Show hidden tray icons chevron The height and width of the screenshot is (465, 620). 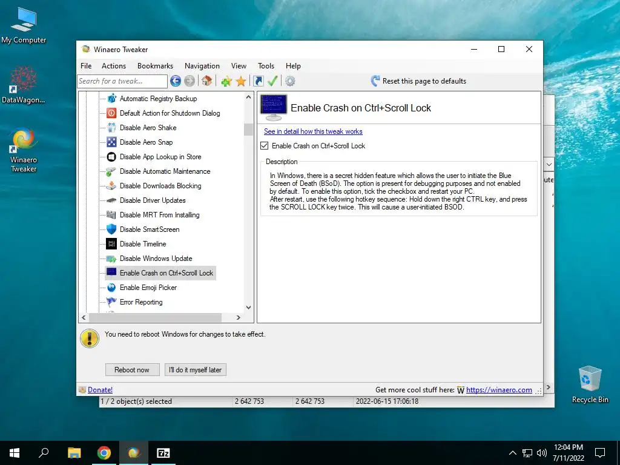(x=512, y=453)
